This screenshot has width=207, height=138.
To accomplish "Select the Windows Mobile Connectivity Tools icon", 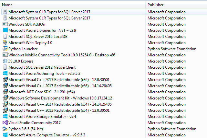I will [x=5, y=55].
